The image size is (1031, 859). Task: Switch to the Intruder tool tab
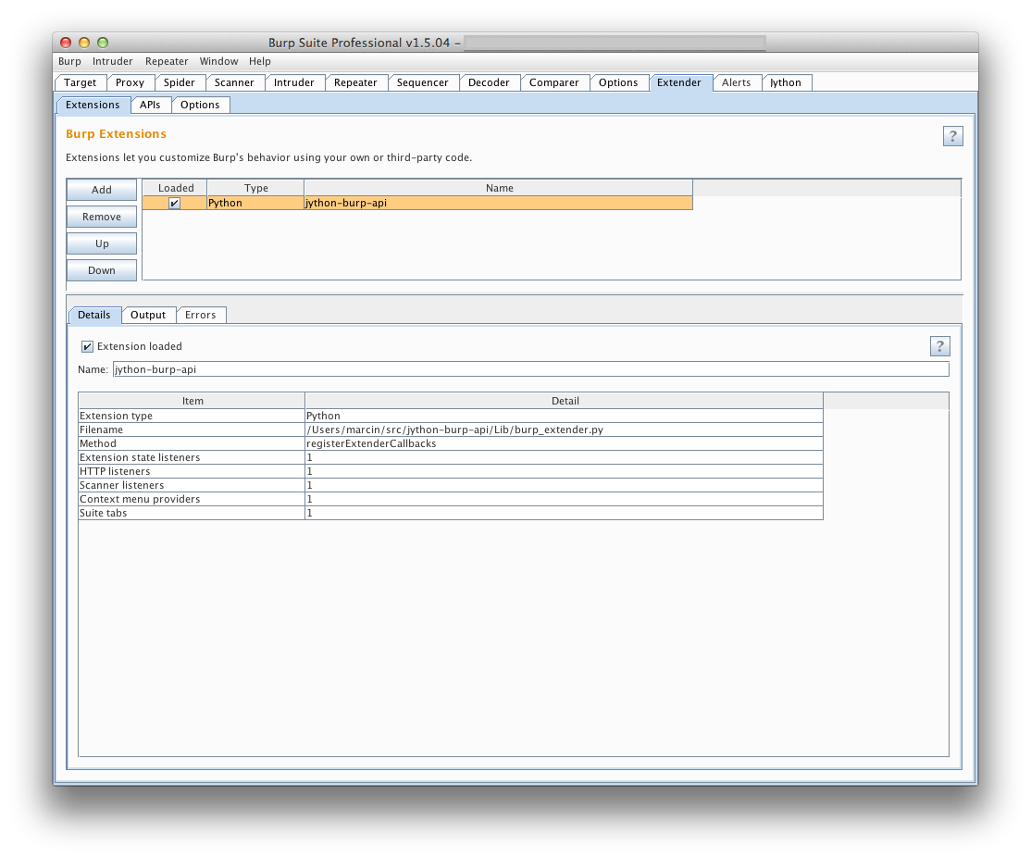294,82
